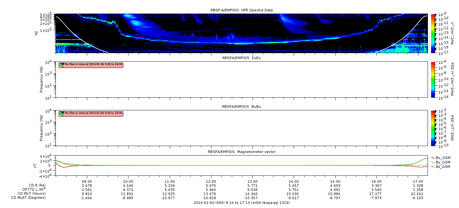Click the date and orbit range caption
Viewport: 459px width, 208px height.
pos(242,203)
